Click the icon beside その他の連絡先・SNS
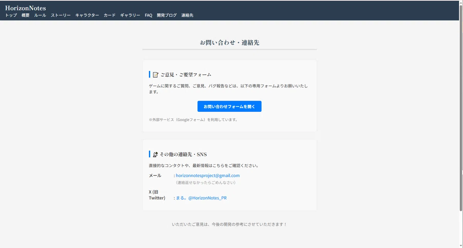 pyautogui.click(x=155, y=154)
